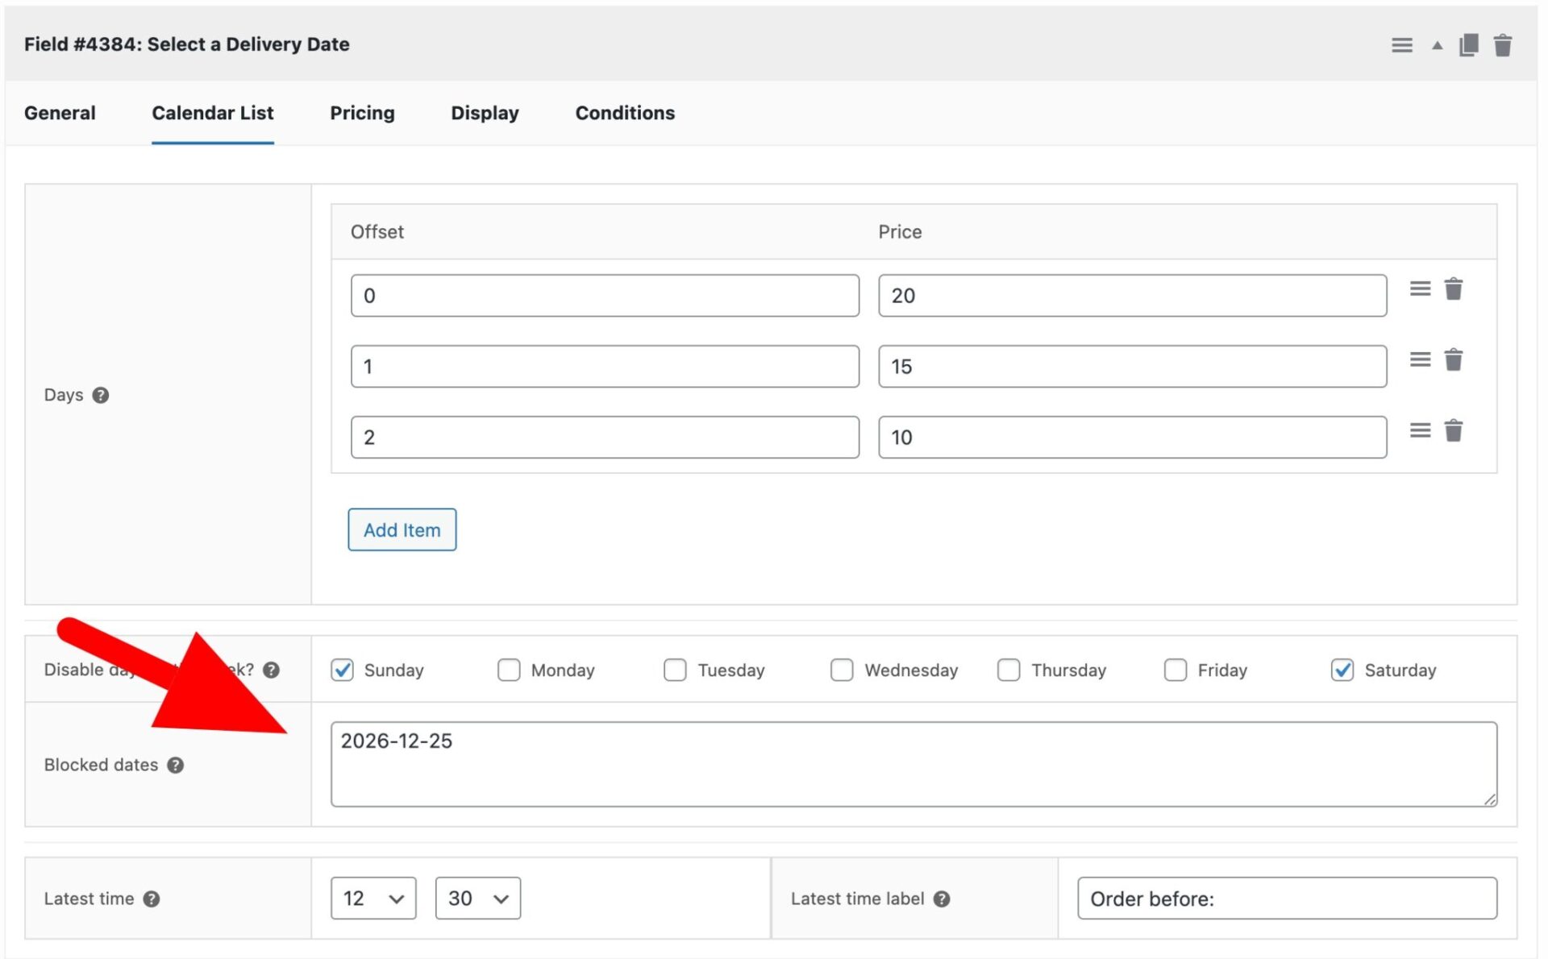
Task: Enable the Wednesday checkbox
Action: pos(842,670)
